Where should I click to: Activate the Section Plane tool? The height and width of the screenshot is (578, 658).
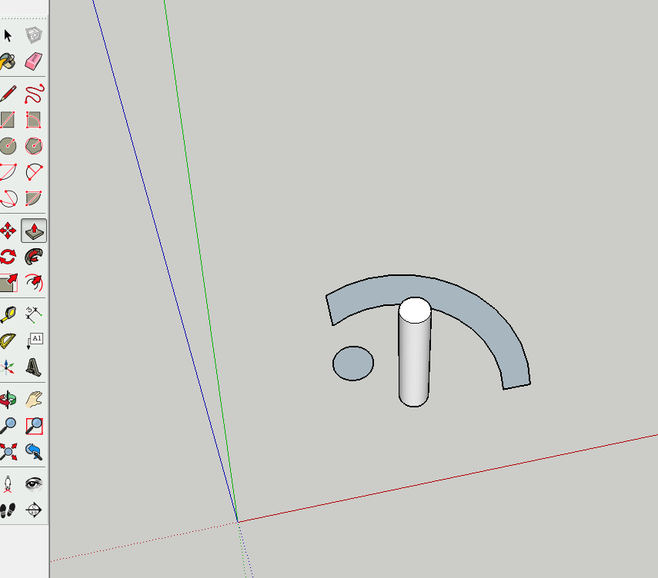coord(34,510)
